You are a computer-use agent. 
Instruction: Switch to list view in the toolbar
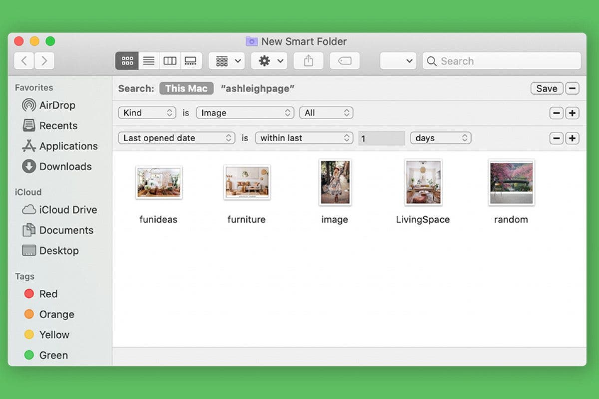(148, 60)
